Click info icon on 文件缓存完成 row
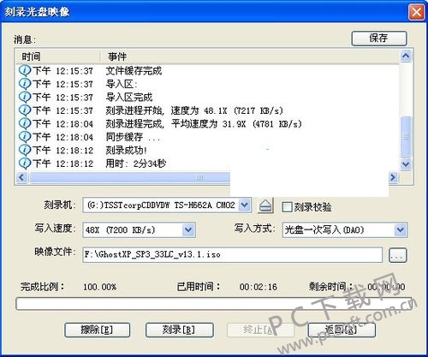The image size is (428, 357). pos(25,70)
